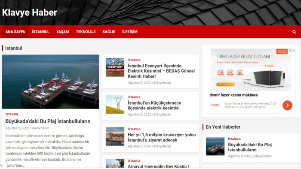301x169 pixels.
Task: Click the Bodor logo in the ad banner
Action: click(x=282, y=51)
